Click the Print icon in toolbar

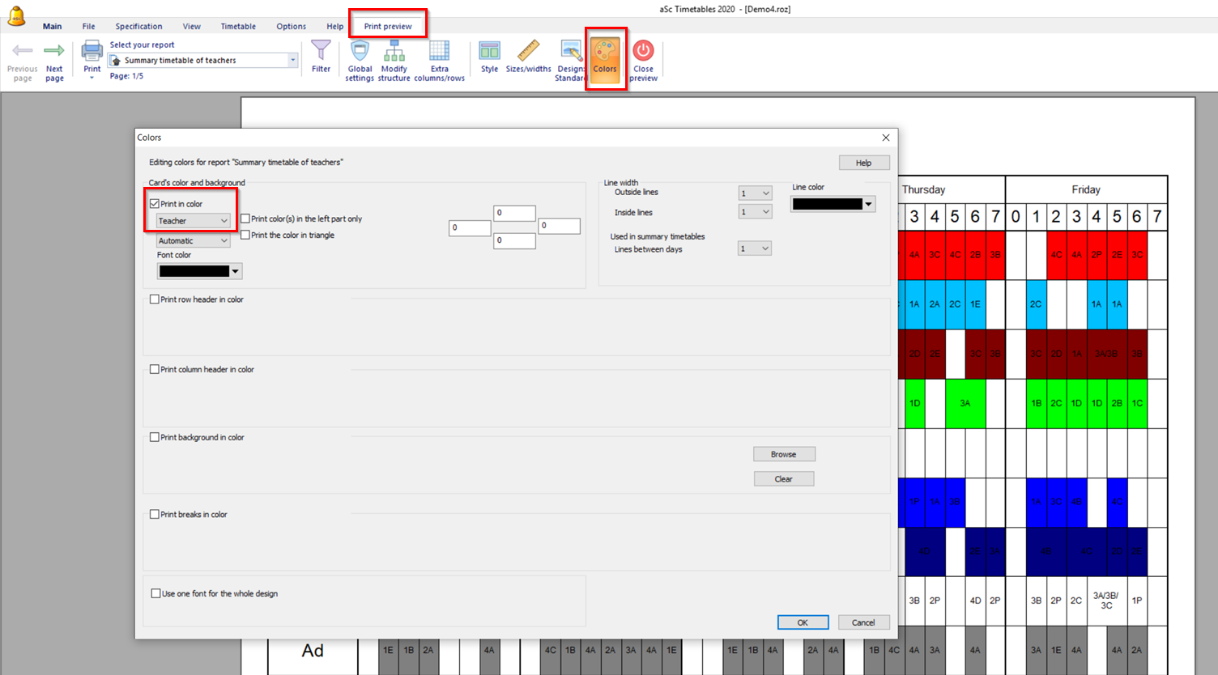92,53
